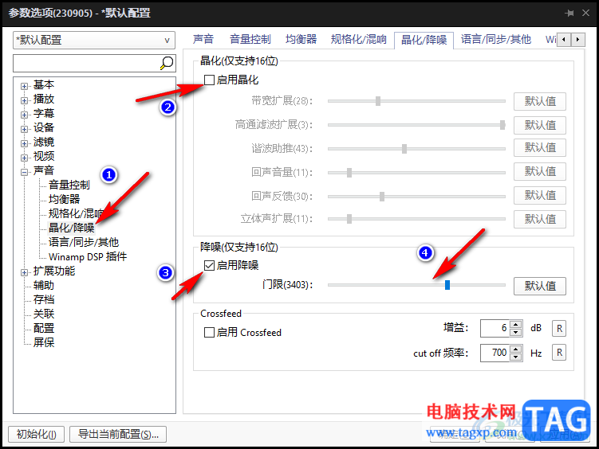Viewport: 599px width, 449px height.
Task: Expand the 播放 tree node
Action: [x=25, y=100]
